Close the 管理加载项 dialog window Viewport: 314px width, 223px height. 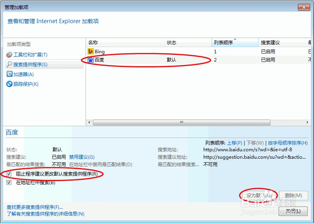tap(304, 7)
